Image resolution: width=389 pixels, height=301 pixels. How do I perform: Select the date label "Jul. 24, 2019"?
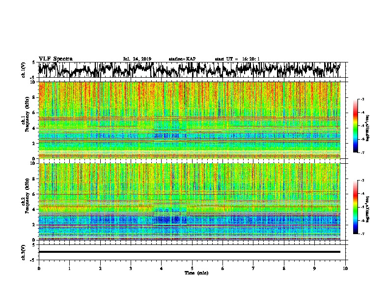pos(137,59)
